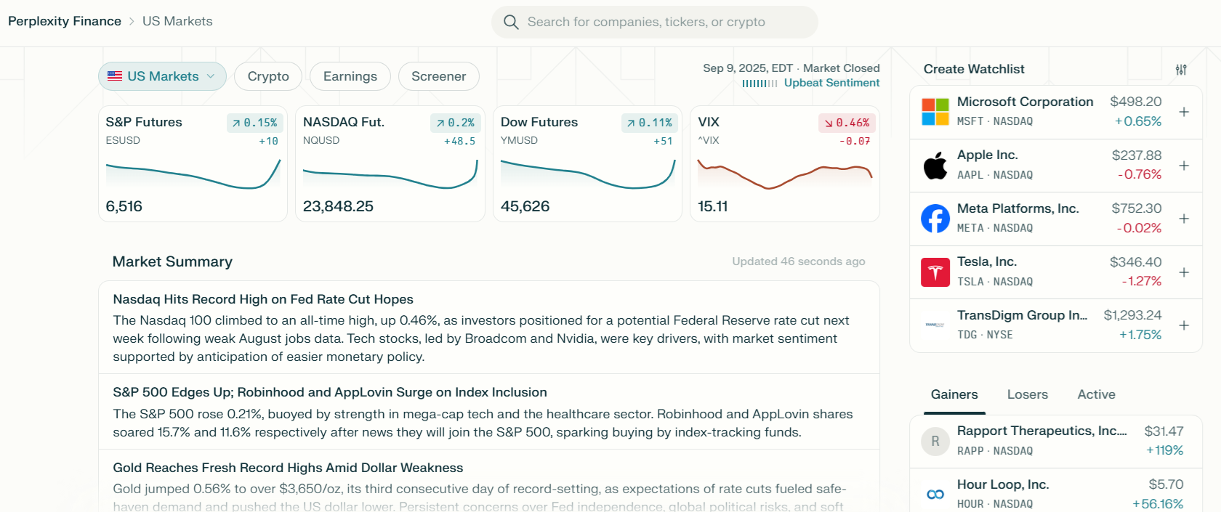Click Dow Futures value 45,626

click(x=525, y=206)
